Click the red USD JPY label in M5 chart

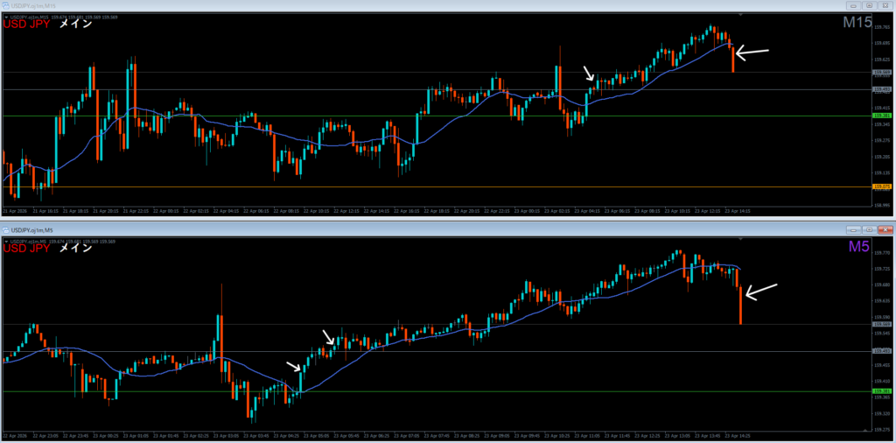coord(26,249)
